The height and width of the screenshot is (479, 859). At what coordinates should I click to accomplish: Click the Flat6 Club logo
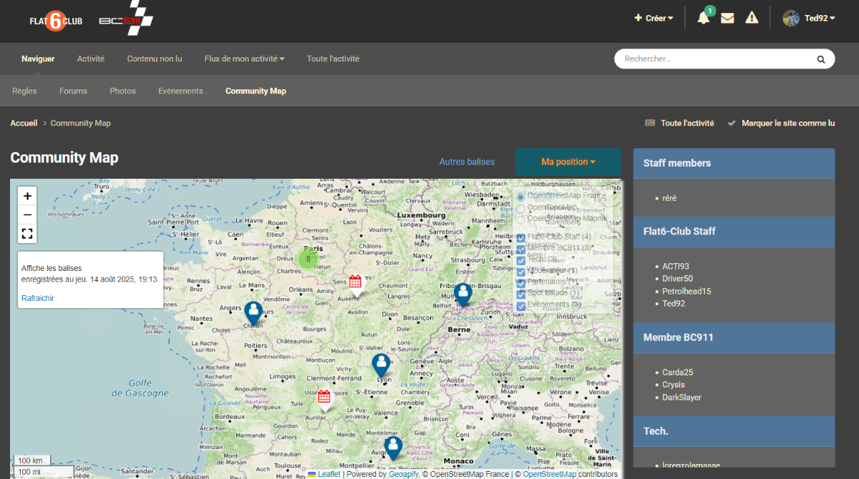tap(56, 20)
